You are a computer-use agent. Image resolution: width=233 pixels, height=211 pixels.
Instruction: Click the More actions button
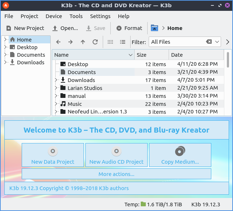tap(116, 174)
